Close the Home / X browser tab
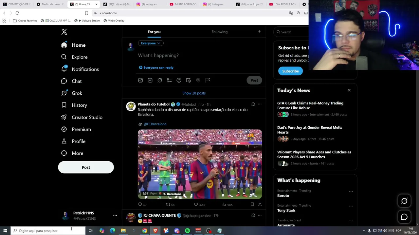Viewport: 419px width, 235px height. click(x=96, y=4)
